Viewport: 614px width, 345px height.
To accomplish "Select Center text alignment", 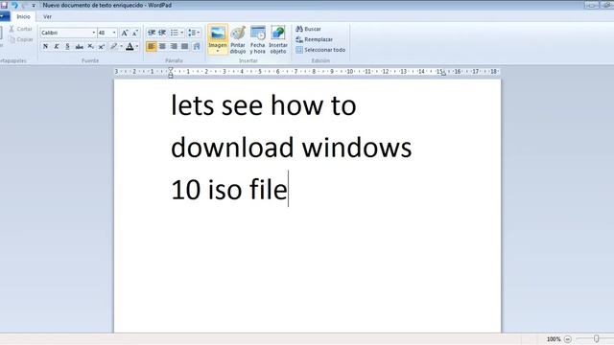I will click(162, 47).
